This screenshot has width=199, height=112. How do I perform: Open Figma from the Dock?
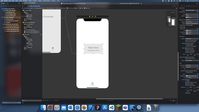click(x=98, y=108)
